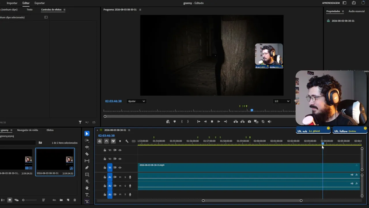This screenshot has width=369, height=208.
Task: Toggle snap magnet in timeline
Action: coord(106,141)
